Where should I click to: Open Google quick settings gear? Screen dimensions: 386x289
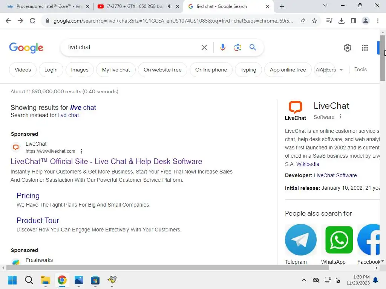[x=348, y=48]
